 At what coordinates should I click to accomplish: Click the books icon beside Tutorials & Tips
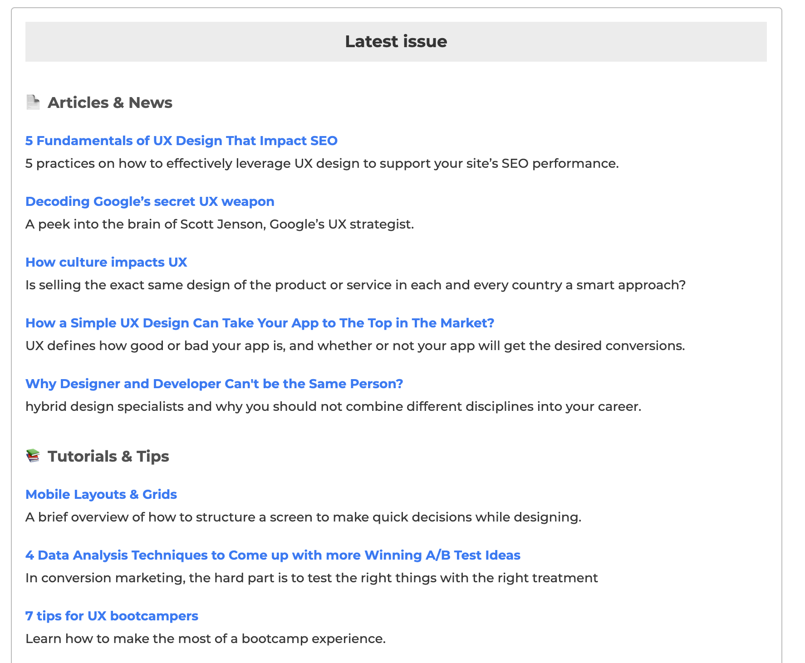point(33,456)
